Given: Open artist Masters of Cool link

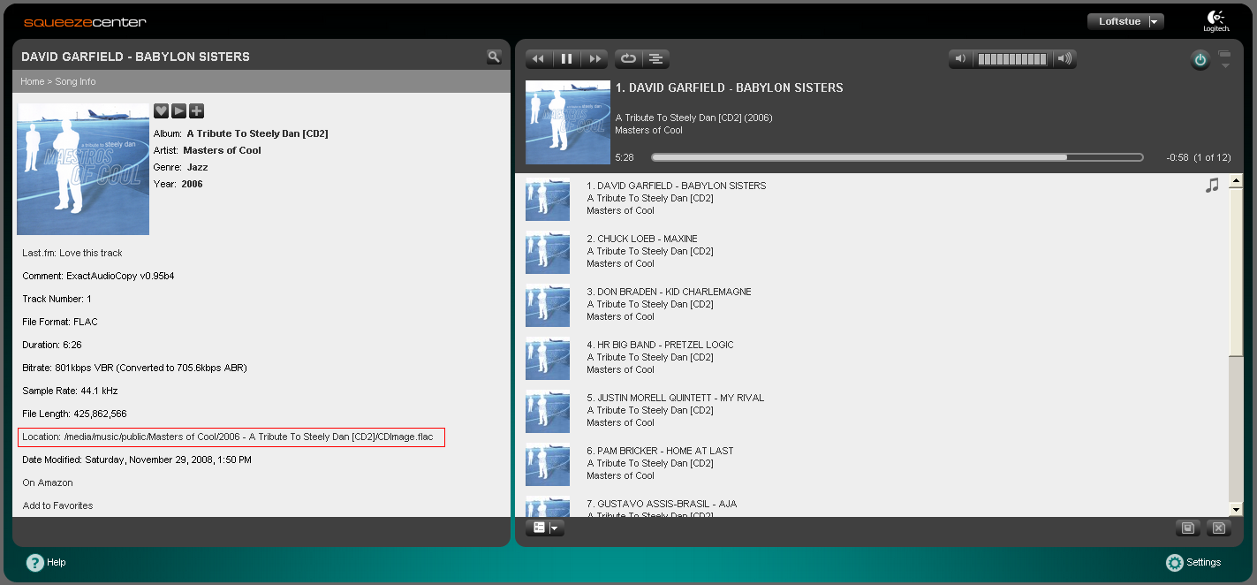Looking at the screenshot, I should (222, 150).
